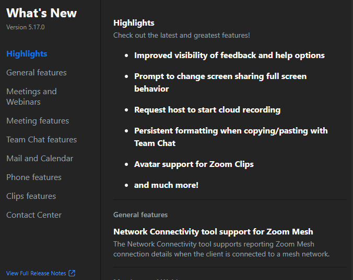Click 'Improved visibility of feedback' bullet
This screenshot has width=353, height=280.
point(229,55)
